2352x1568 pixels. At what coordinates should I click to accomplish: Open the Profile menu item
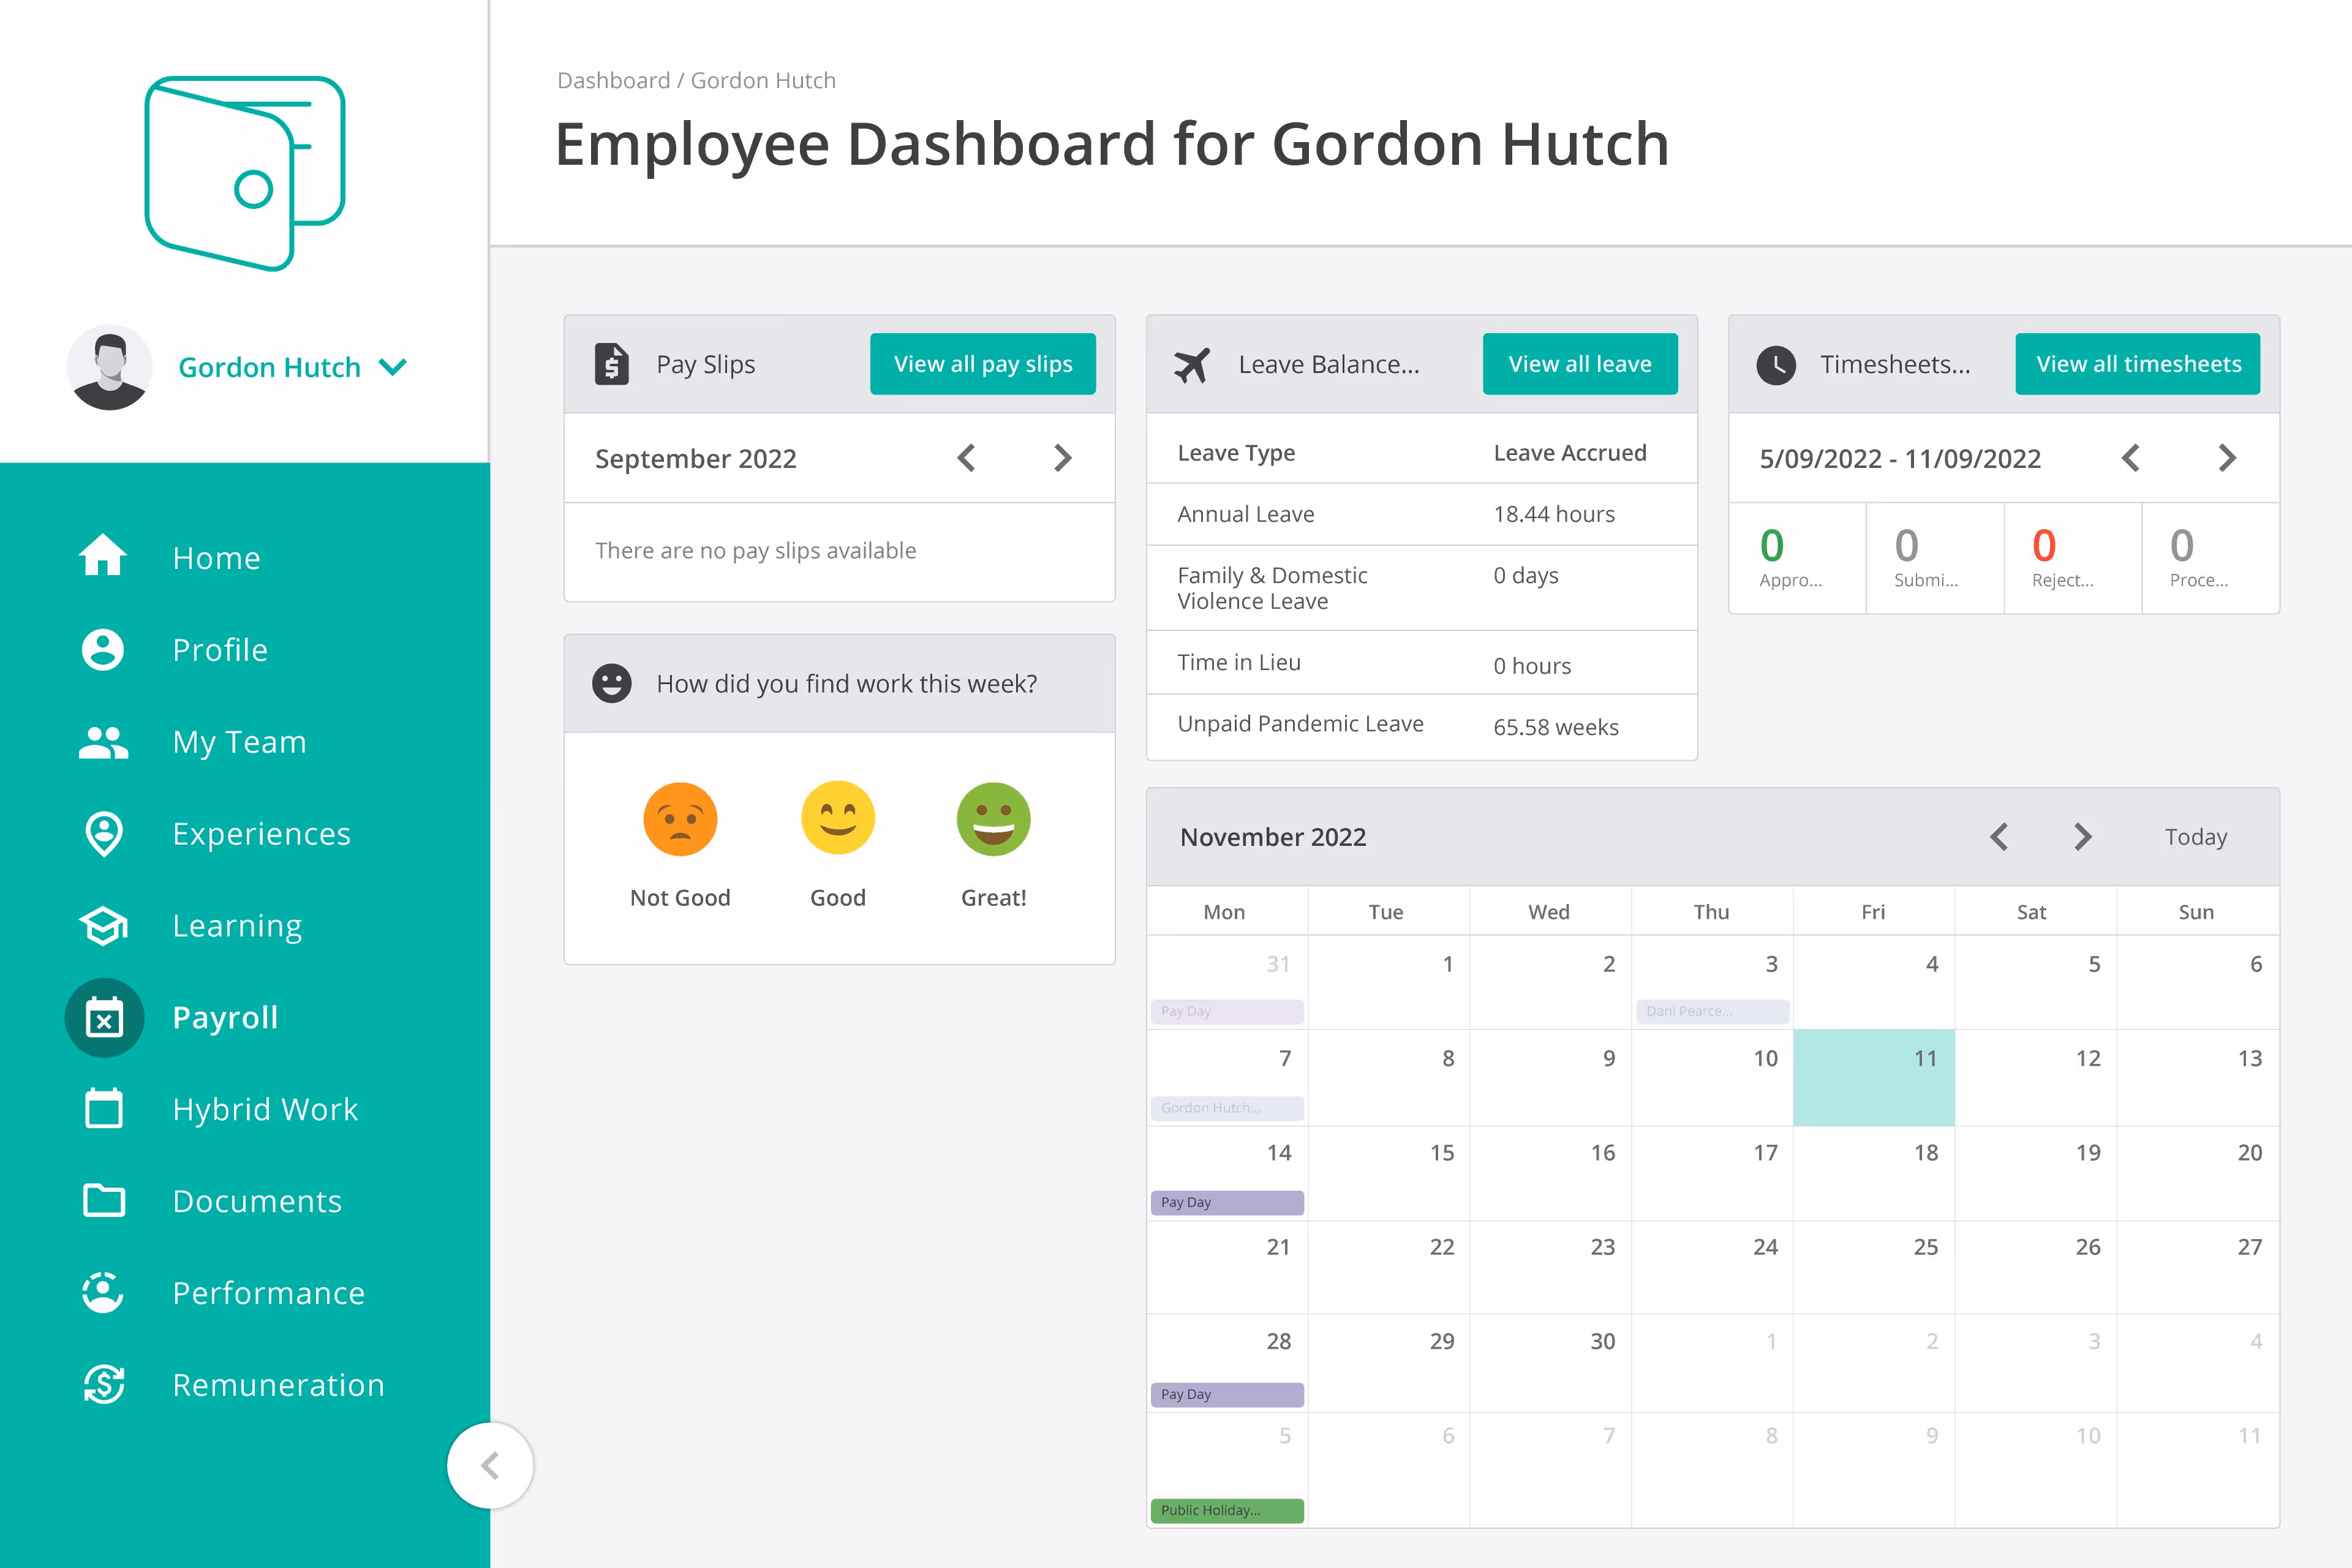click(x=220, y=649)
